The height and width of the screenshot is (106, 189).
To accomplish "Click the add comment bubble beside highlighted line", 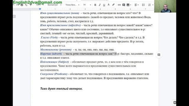I will [x=159, y=55].
